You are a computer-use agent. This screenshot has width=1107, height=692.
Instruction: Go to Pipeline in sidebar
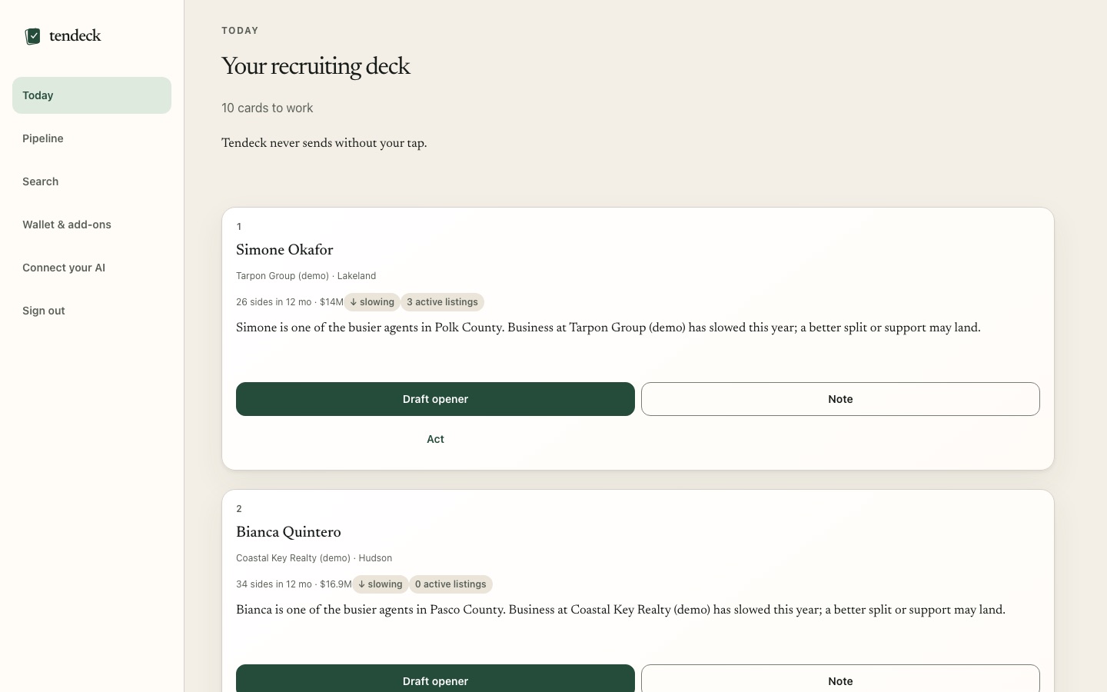click(x=91, y=138)
